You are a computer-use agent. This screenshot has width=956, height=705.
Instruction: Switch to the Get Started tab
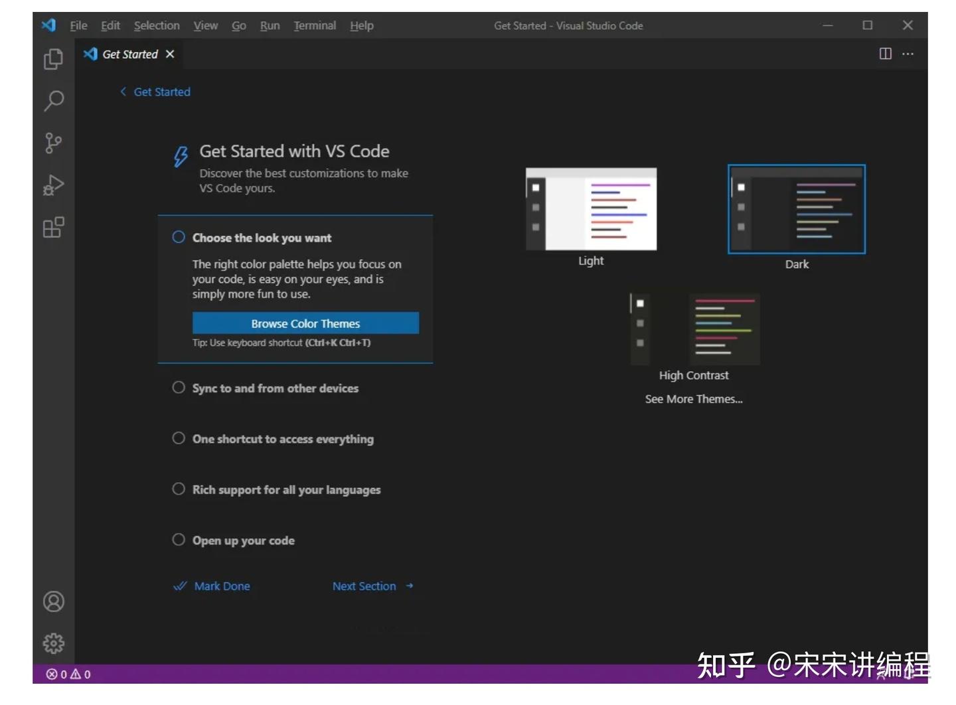point(130,54)
